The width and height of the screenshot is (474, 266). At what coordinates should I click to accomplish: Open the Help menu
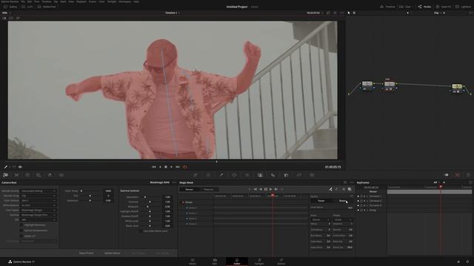tap(136, 1)
